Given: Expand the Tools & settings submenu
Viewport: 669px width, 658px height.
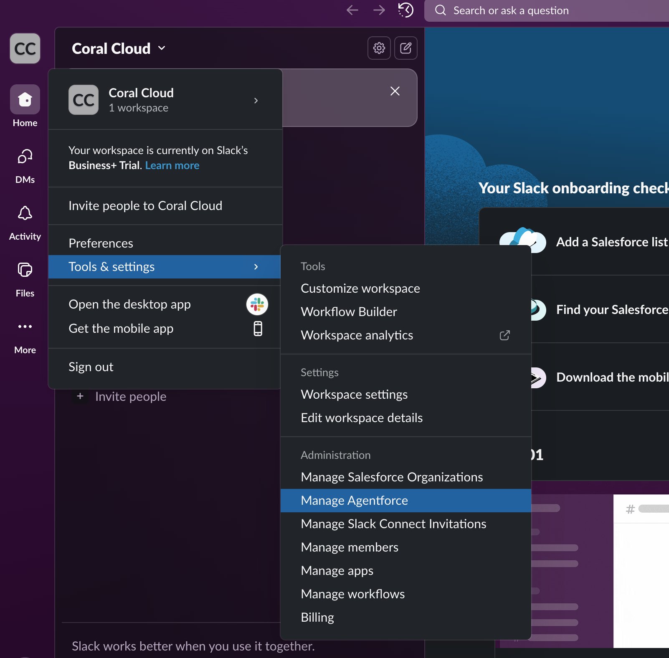Looking at the screenshot, I should 164,267.
